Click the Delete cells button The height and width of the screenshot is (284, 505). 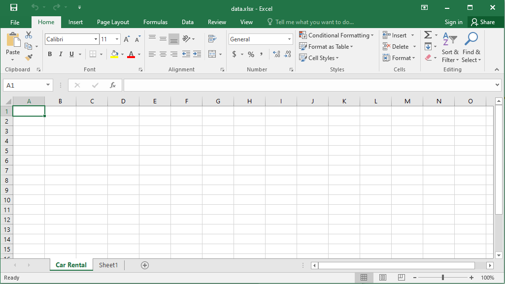click(x=400, y=47)
